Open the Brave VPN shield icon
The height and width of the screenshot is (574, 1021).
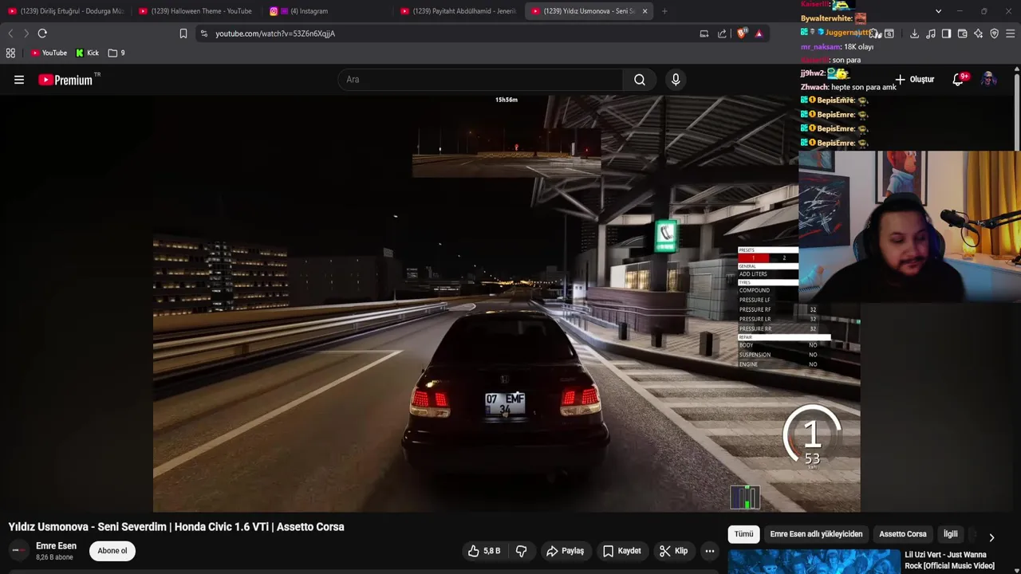click(994, 33)
